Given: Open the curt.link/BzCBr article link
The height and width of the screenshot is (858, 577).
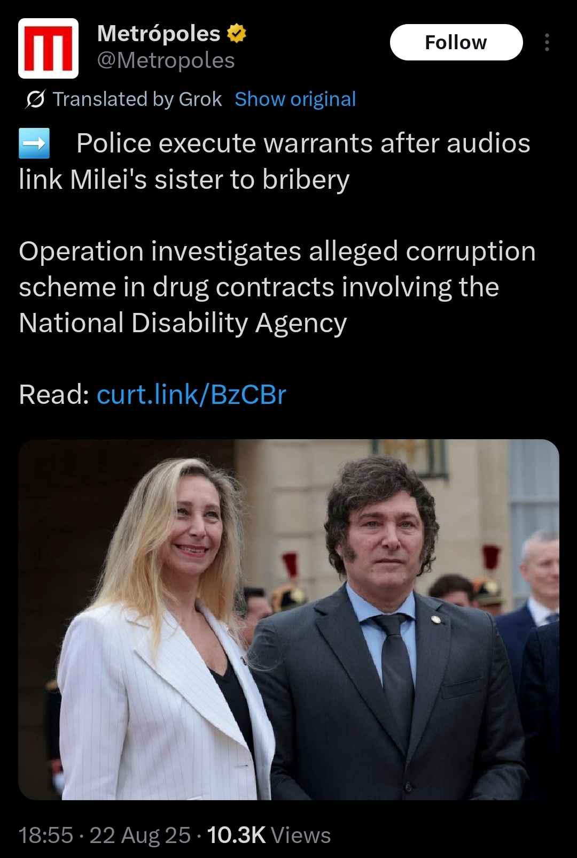Looking at the screenshot, I should point(191,395).
